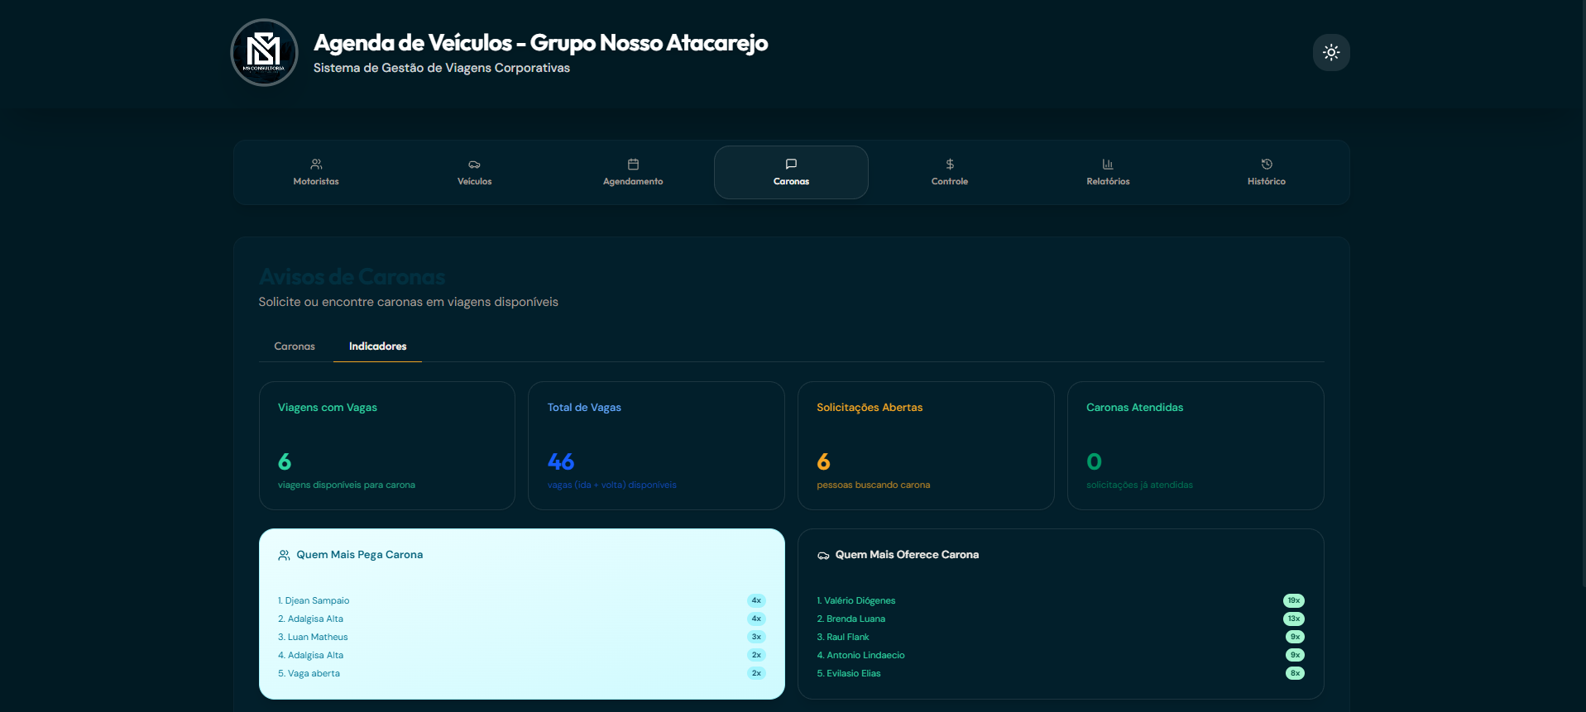
Task: Click 'solicitações já atendidas' caption
Action: (x=1139, y=485)
